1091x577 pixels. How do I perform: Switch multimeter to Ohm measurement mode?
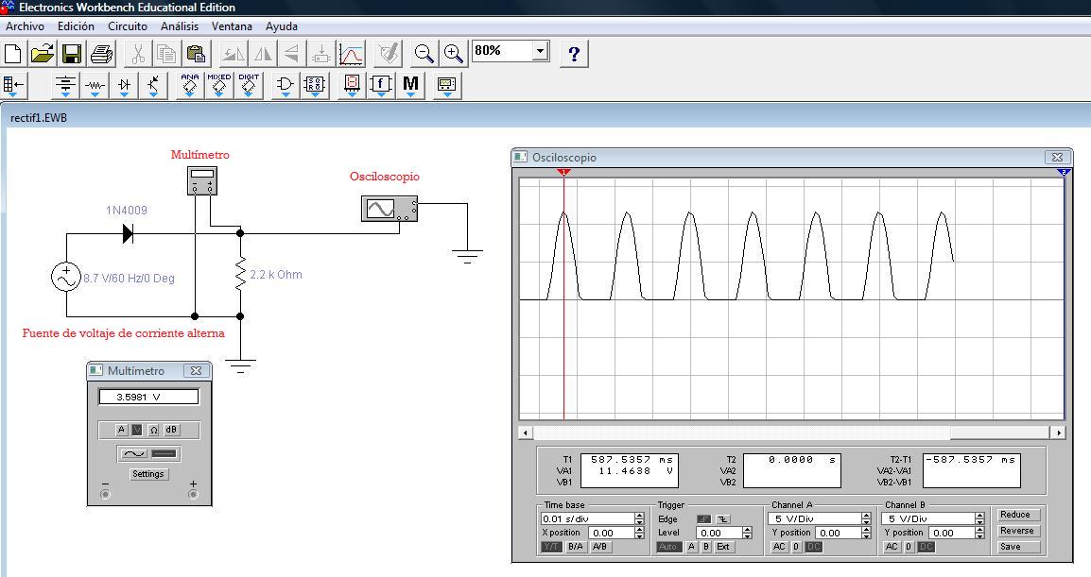(x=153, y=430)
